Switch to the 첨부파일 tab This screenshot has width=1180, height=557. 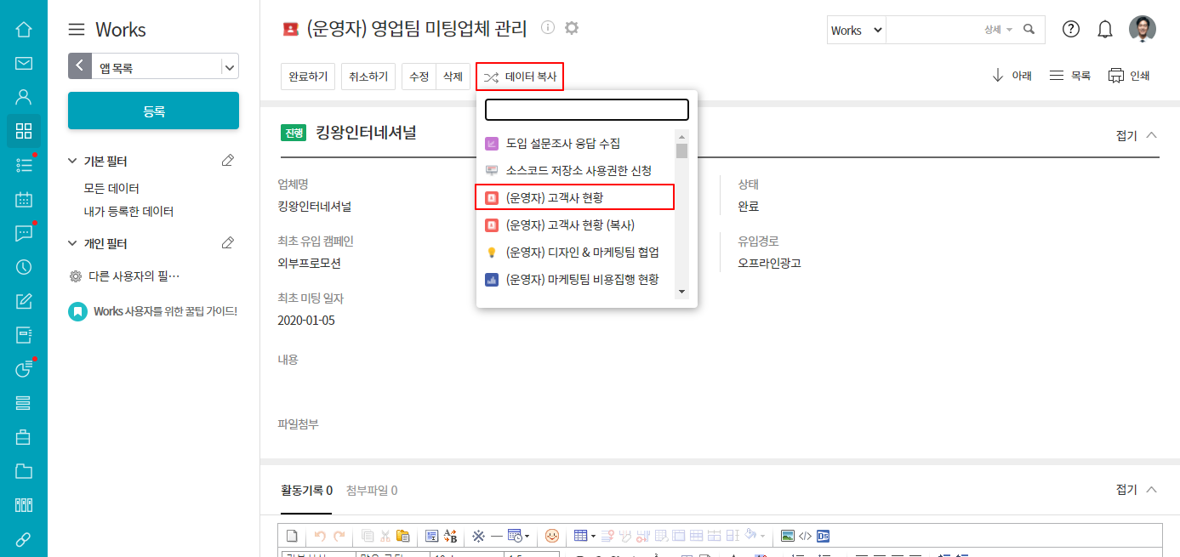point(372,491)
